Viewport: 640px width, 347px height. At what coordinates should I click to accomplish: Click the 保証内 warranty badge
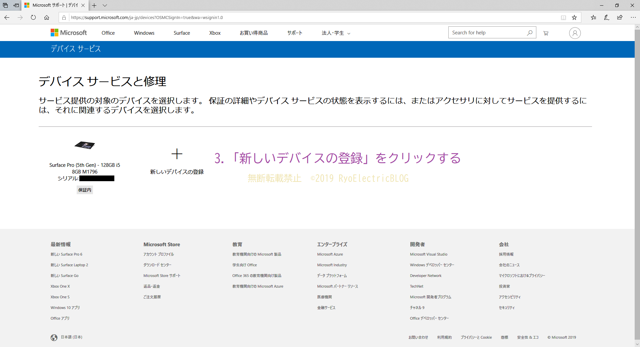(85, 190)
